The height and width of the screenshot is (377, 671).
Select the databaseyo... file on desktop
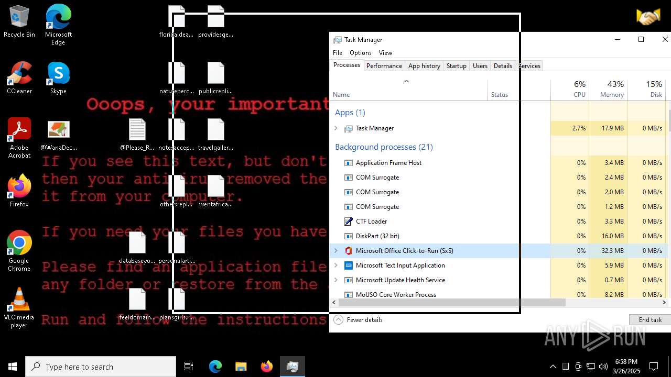(x=137, y=248)
